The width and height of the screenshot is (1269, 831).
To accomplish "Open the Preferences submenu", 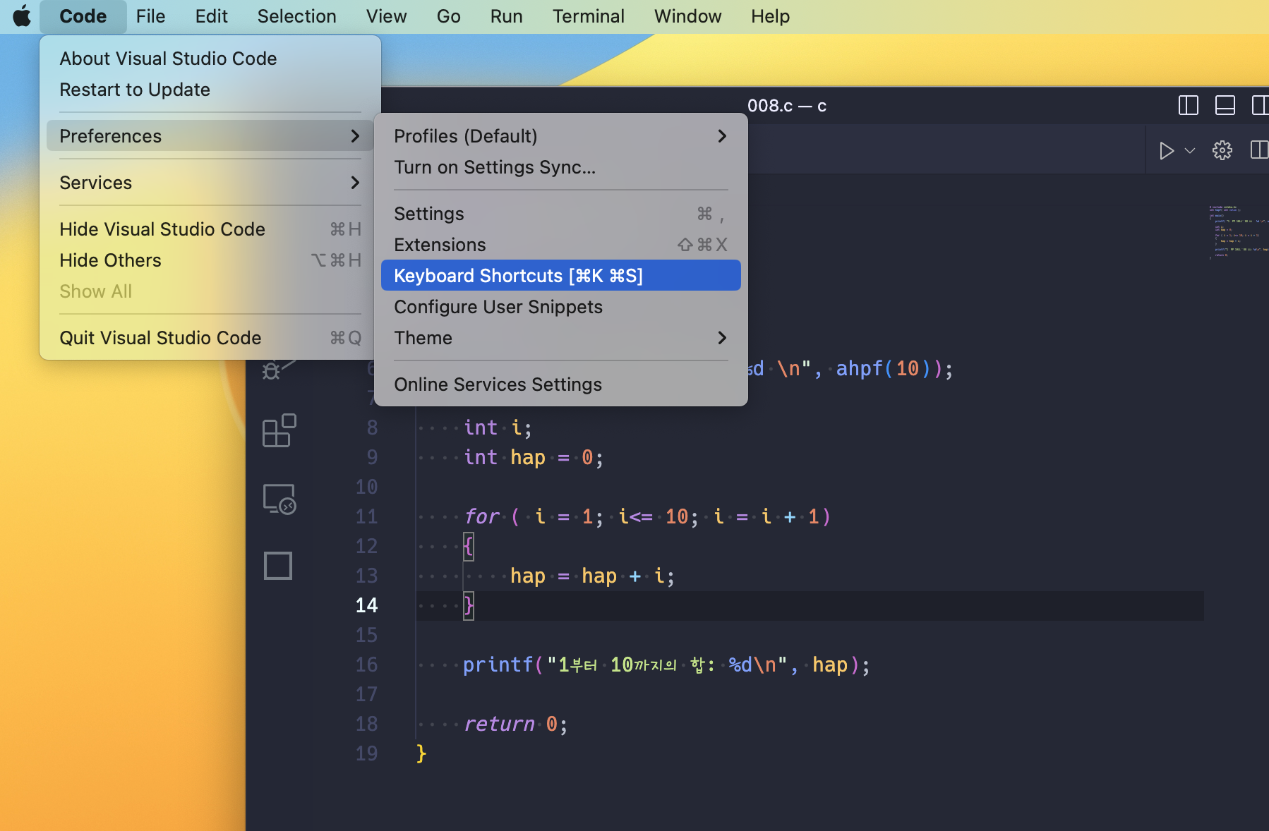I will point(210,136).
